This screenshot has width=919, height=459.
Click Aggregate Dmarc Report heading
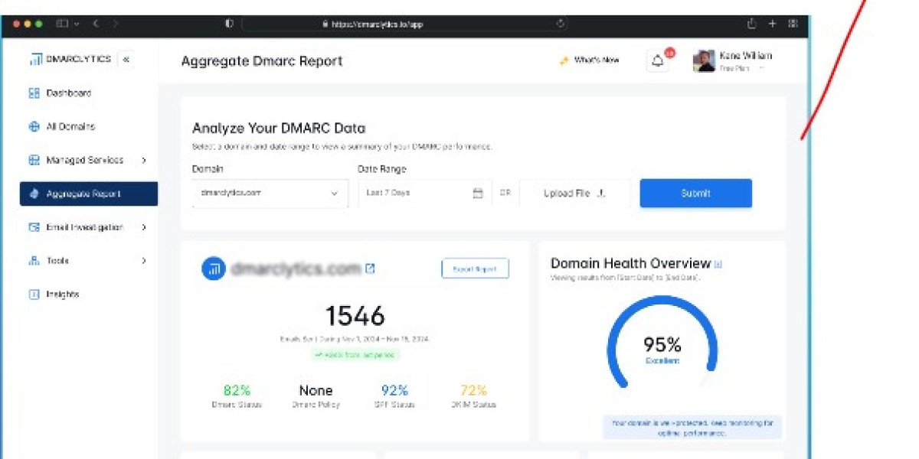[x=262, y=61]
